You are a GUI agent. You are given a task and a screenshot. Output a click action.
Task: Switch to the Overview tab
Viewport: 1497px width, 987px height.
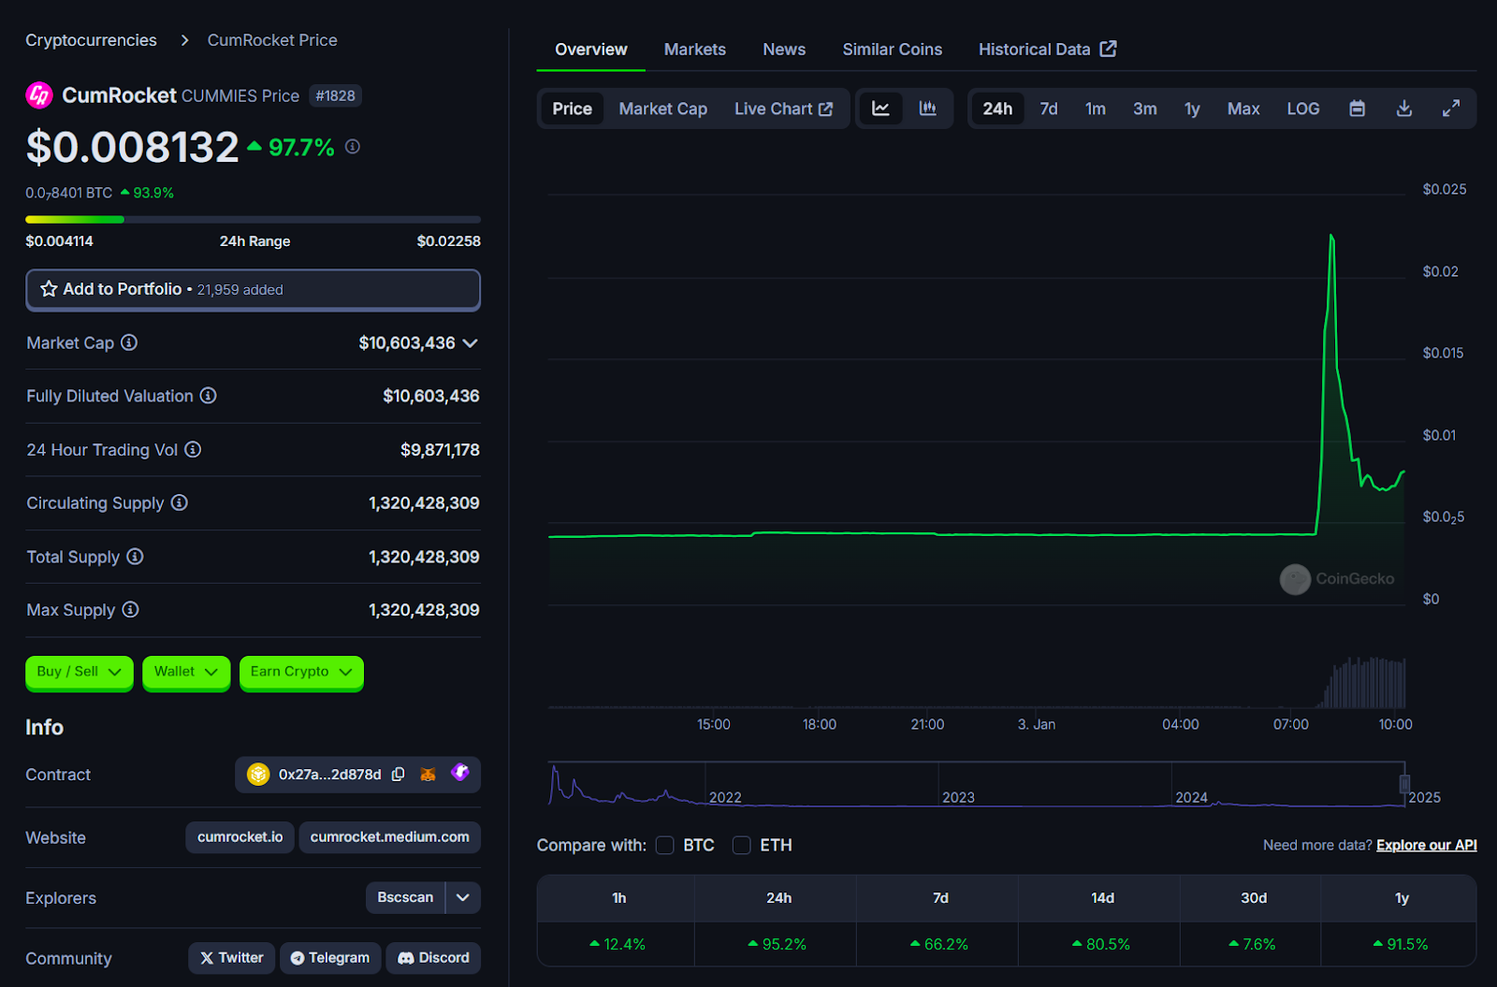click(x=591, y=50)
